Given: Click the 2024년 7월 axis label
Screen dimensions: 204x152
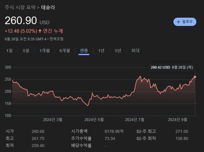Looking at the screenshot, I should pyautogui.click(x=135, y=120).
